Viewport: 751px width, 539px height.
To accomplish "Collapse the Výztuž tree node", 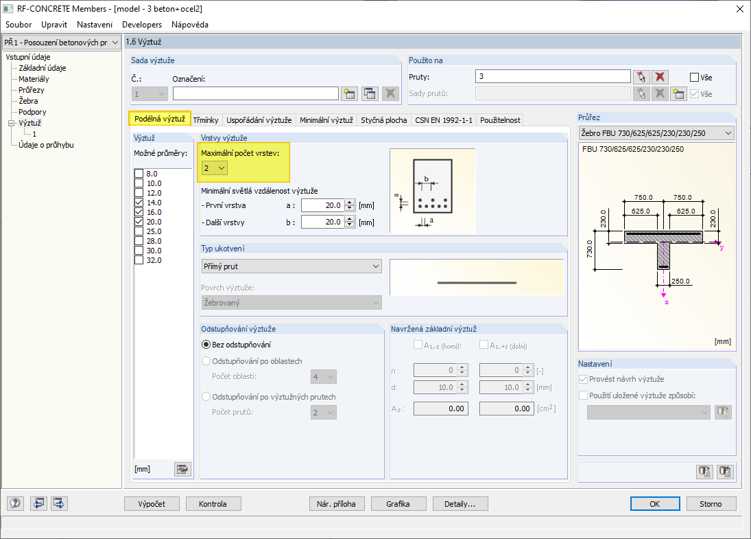I will tap(12, 123).
